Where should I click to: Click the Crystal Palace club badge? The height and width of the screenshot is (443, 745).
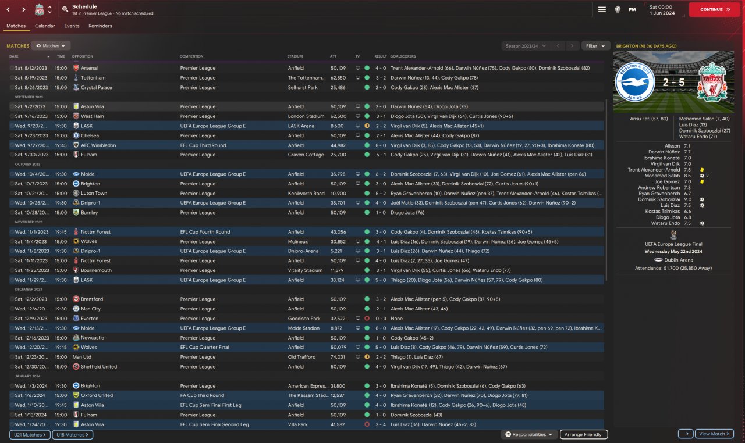76,87
